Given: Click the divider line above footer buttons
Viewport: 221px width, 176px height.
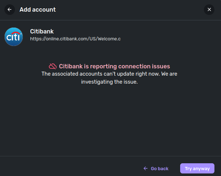Looking at the screenshot, I should pos(110,156).
